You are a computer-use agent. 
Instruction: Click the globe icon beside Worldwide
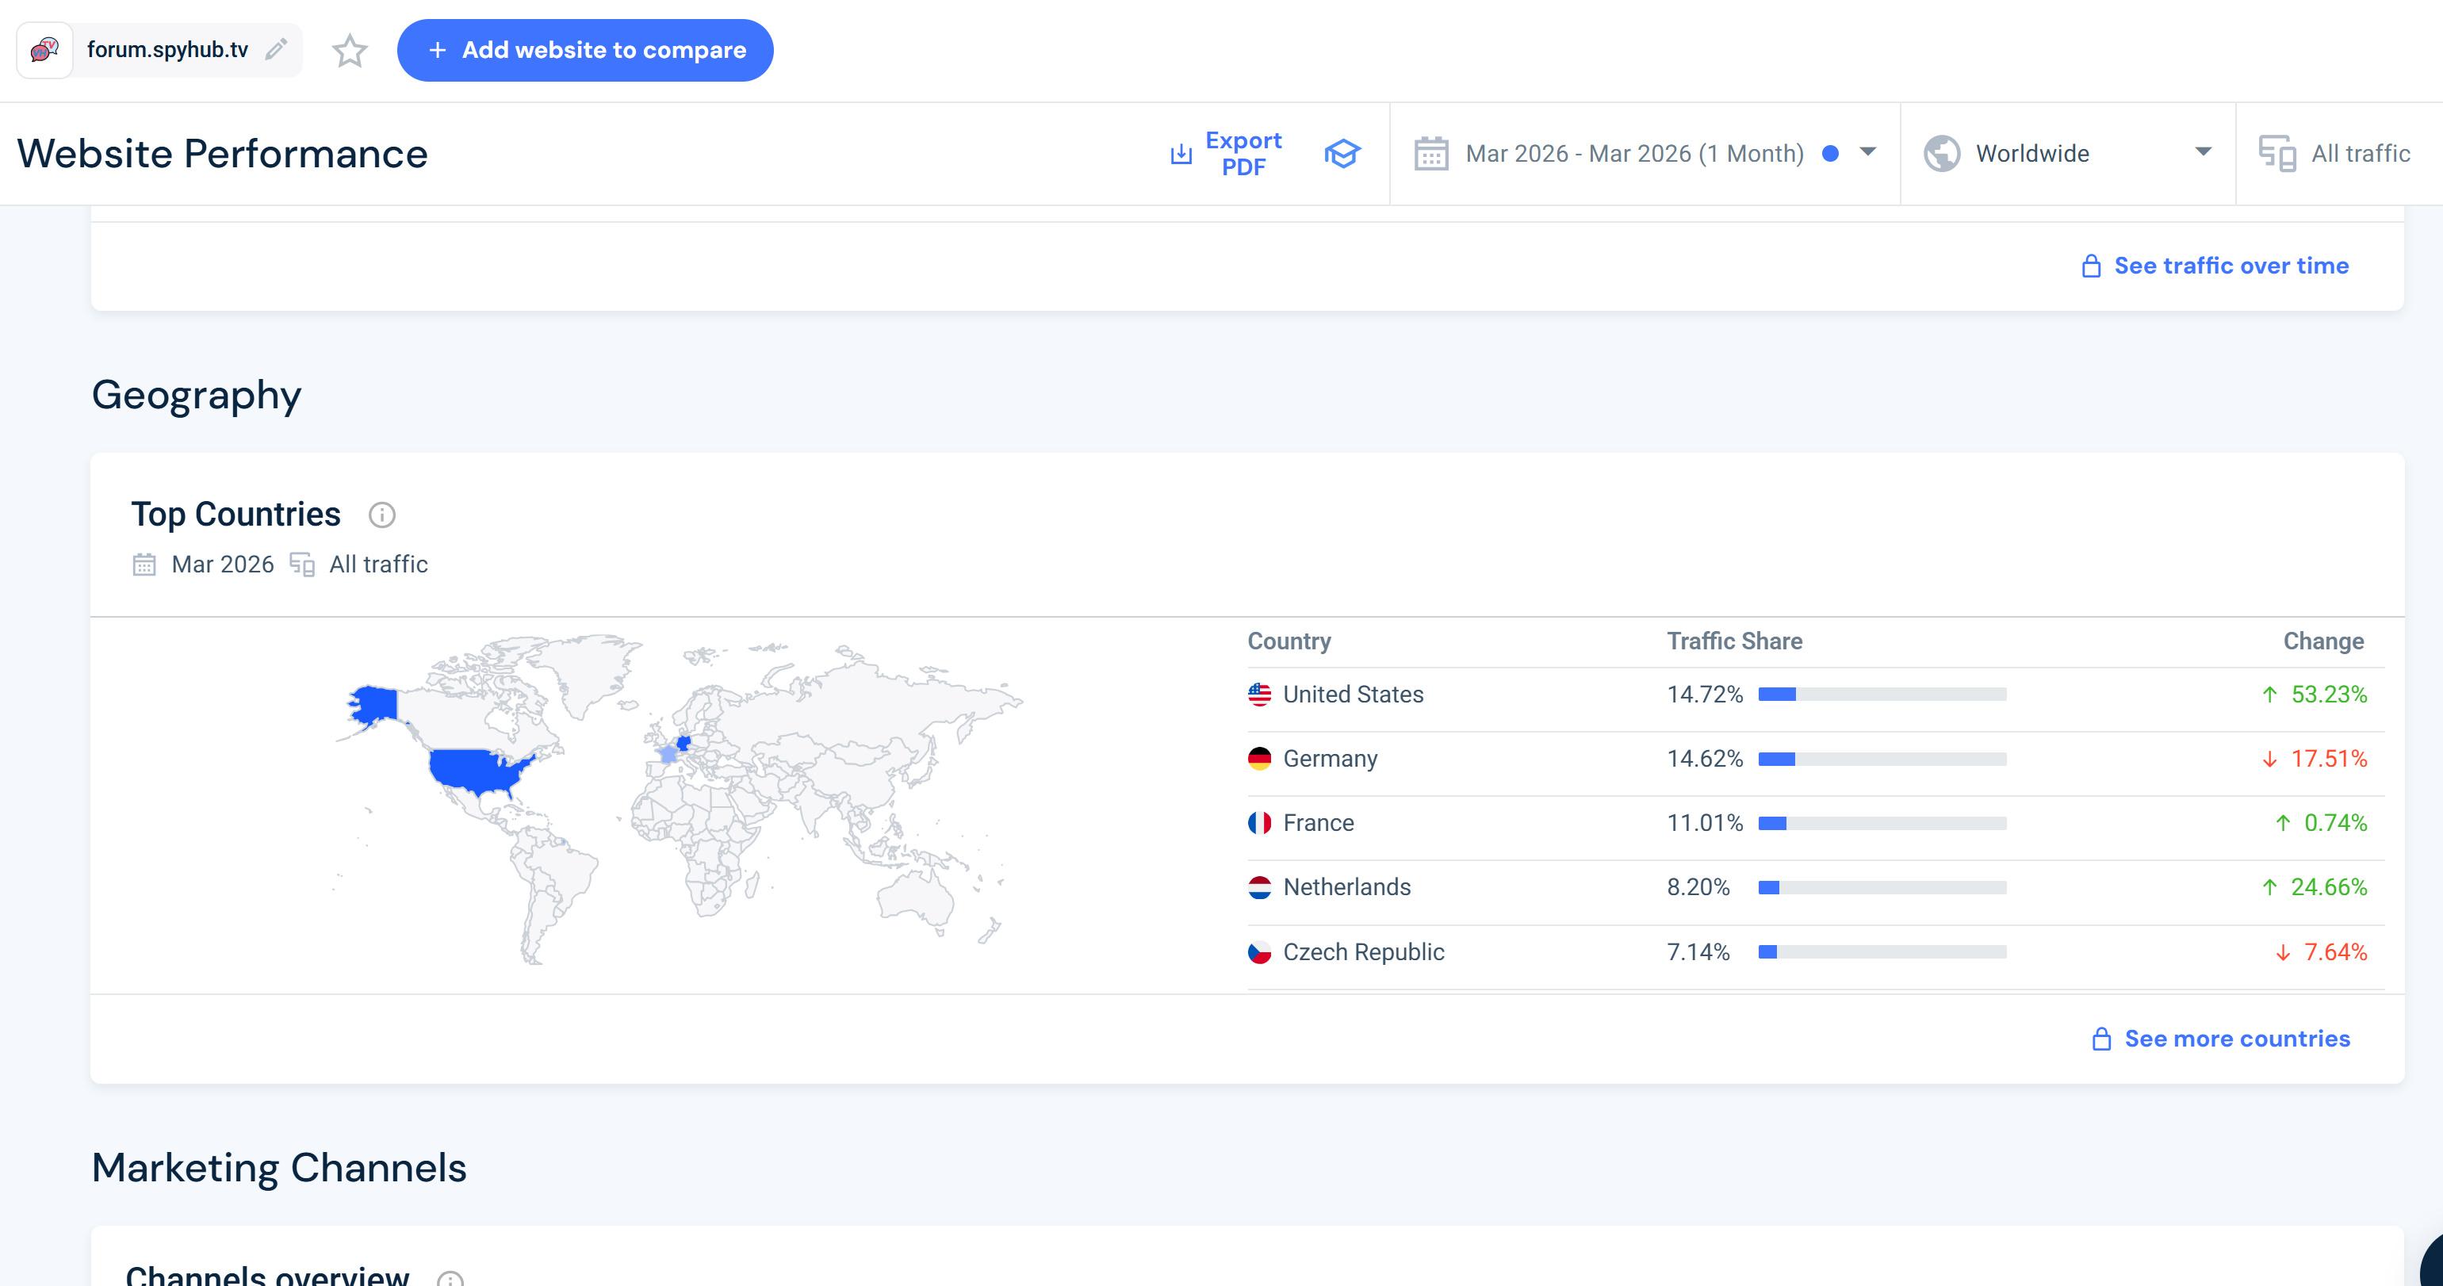pos(1941,154)
